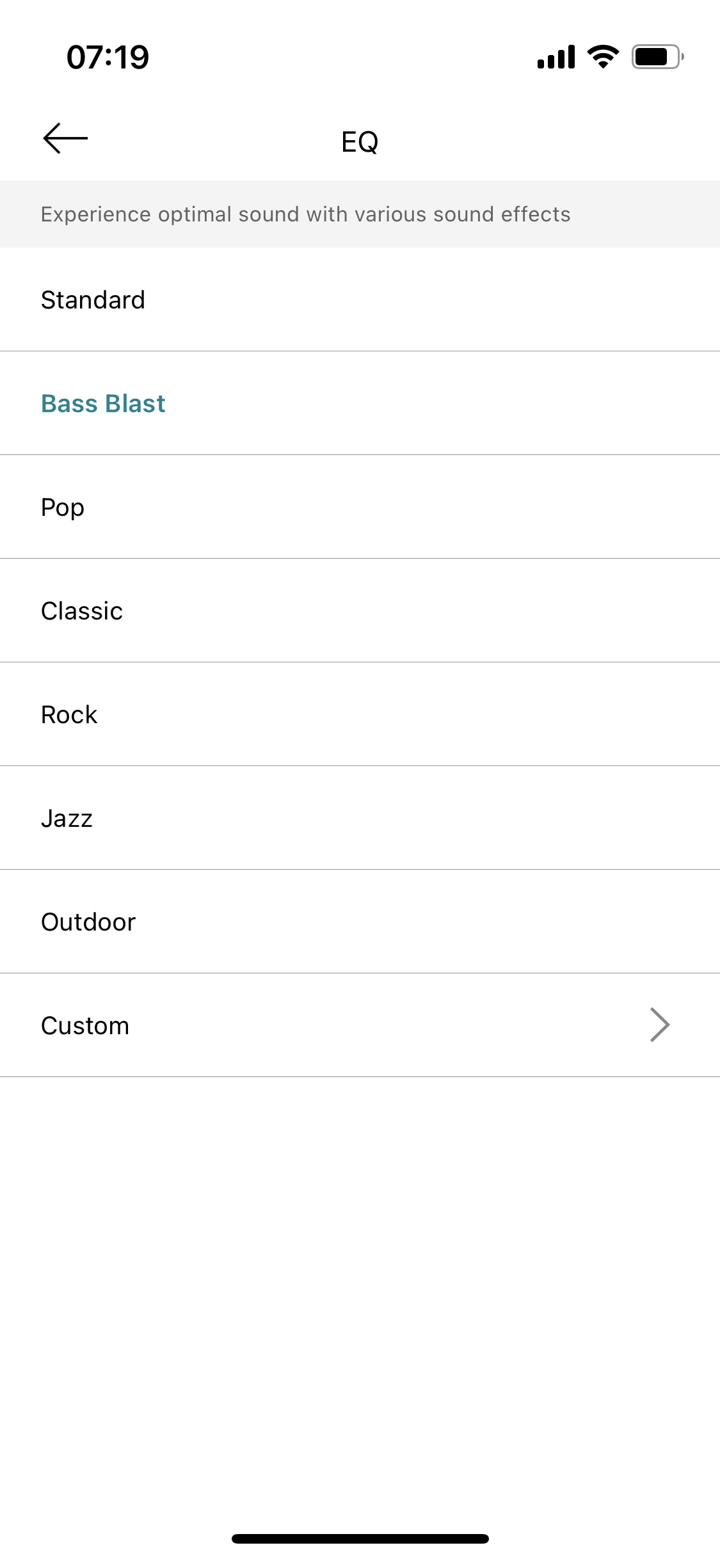Tap the home indicator bar

[360, 1539]
